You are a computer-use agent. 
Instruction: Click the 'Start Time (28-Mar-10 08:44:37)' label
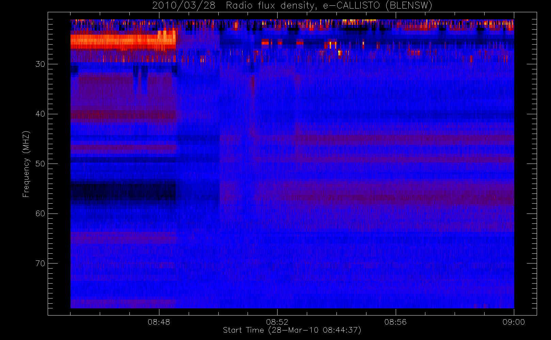pyautogui.click(x=292, y=330)
